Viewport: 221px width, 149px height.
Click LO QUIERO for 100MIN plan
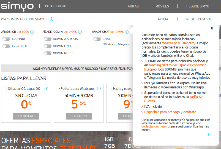coord(126,116)
